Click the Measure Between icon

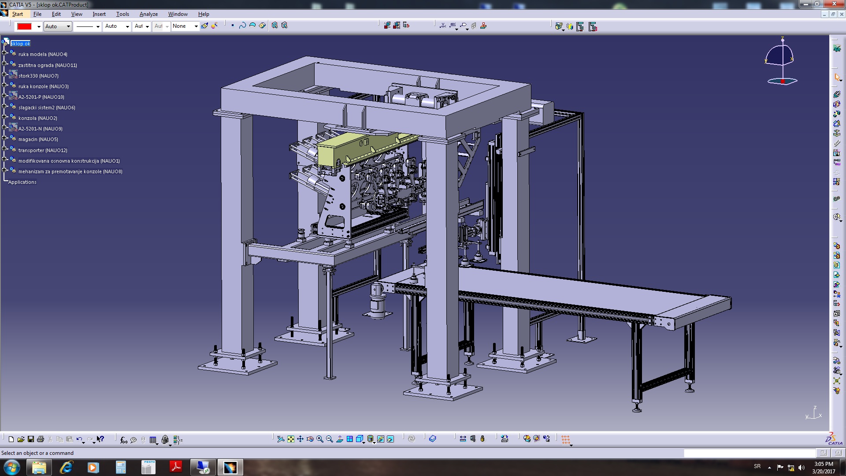click(463, 439)
